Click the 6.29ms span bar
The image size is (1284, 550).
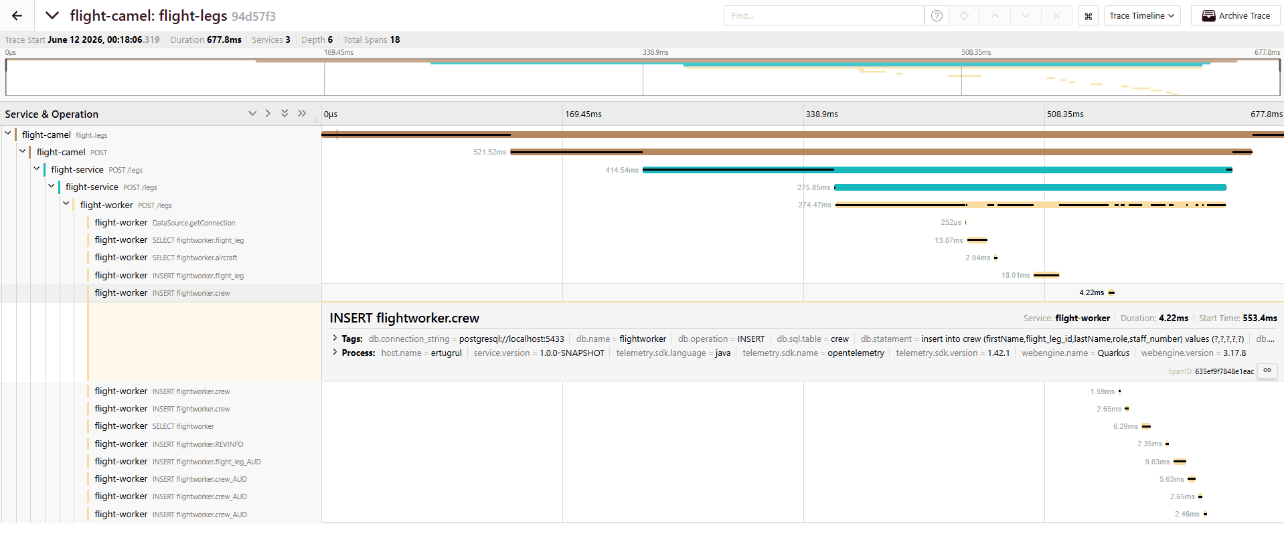click(x=1146, y=426)
